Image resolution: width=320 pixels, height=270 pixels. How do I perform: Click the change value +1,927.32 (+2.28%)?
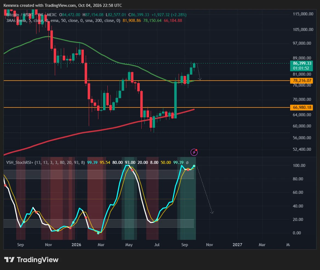(169, 15)
